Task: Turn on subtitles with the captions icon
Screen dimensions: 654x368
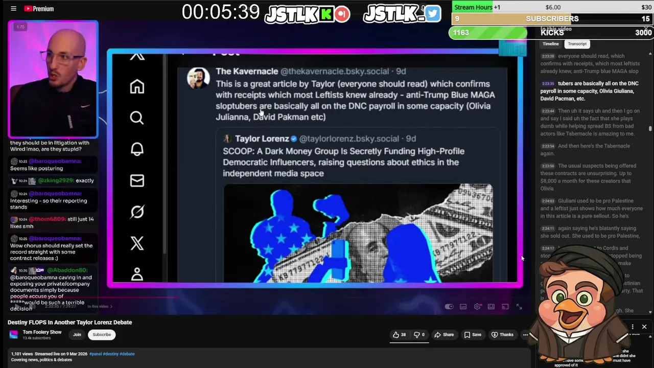Action: pyautogui.click(x=463, y=307)
